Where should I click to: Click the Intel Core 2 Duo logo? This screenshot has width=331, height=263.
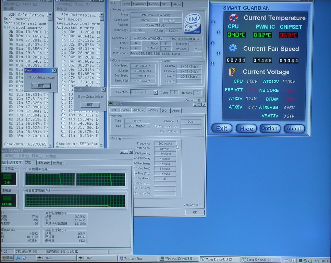click(x=193, y=24)
